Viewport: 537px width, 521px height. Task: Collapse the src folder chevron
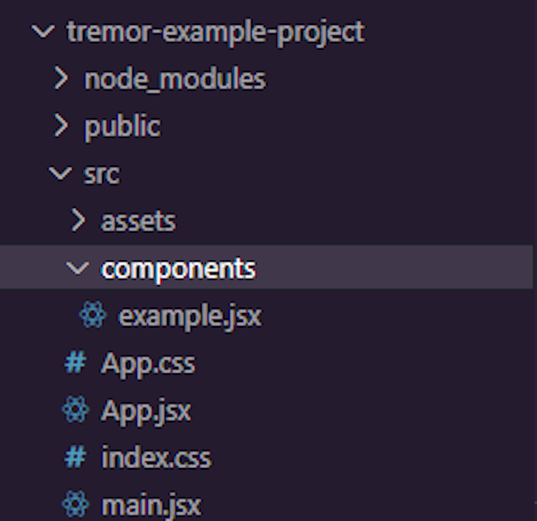(x=57, y=173)
